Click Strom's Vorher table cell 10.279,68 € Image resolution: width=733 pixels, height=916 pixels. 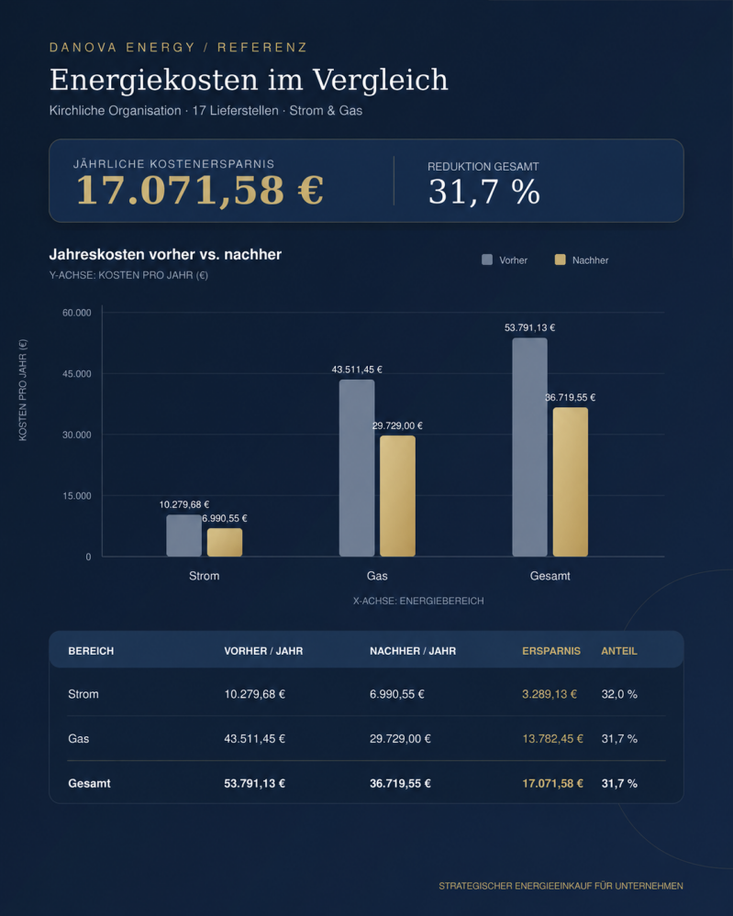[255, 695]
